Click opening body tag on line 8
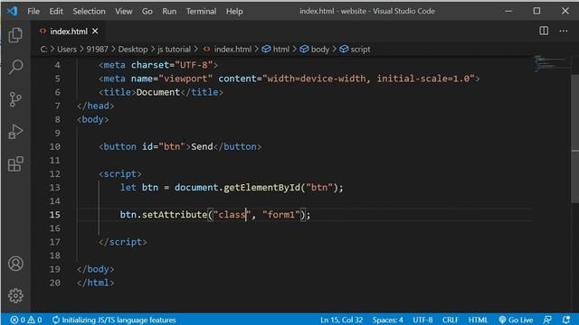Screen dimensions: 579x325 92,119
